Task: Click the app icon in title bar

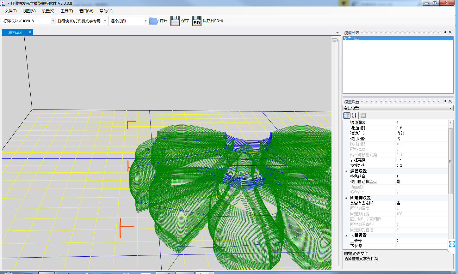Action: [x=3, y=3]
